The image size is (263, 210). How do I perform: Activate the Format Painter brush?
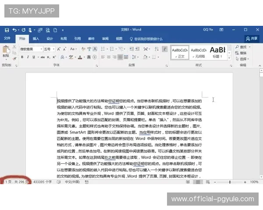click(x=14, y=59)
